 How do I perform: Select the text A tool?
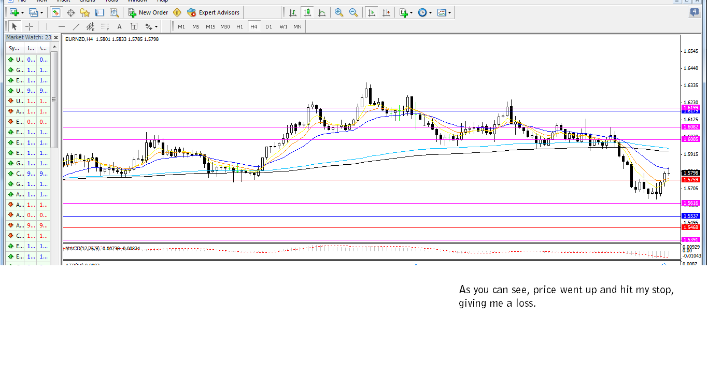click(119, 26)
